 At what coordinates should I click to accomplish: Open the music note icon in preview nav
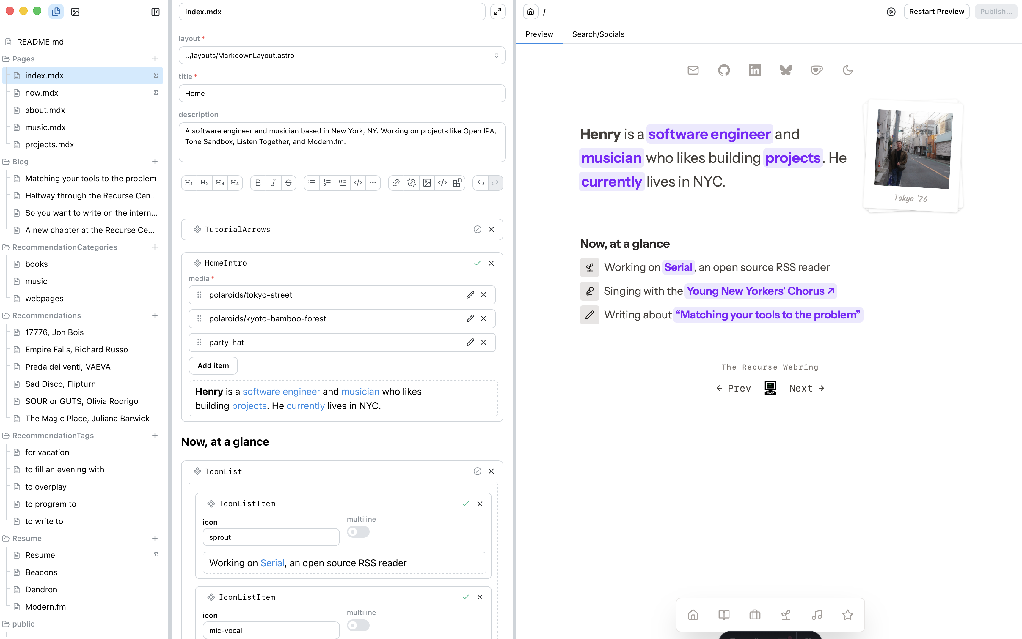coord(817,615)
